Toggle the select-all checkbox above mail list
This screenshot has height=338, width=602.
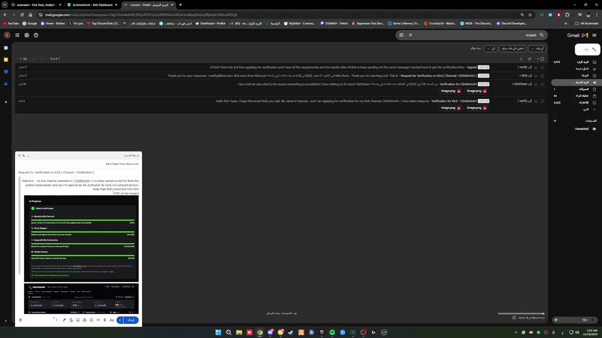pyautogui.click(x=542, y=59)
